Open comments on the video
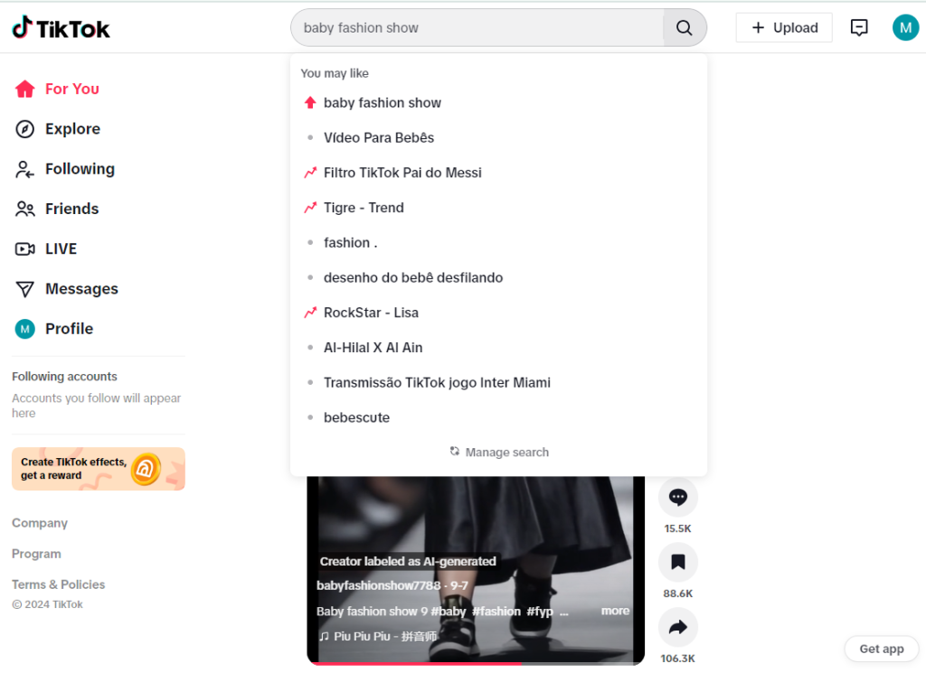 [677, 497]
